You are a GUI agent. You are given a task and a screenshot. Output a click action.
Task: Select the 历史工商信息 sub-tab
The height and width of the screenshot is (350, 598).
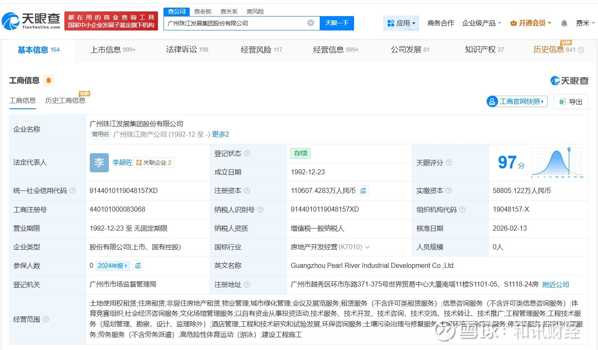coord(65,101)
